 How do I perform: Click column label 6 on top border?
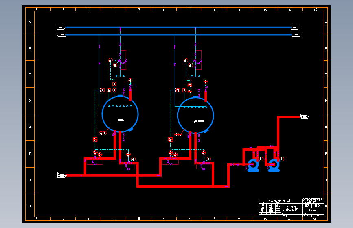164,9
